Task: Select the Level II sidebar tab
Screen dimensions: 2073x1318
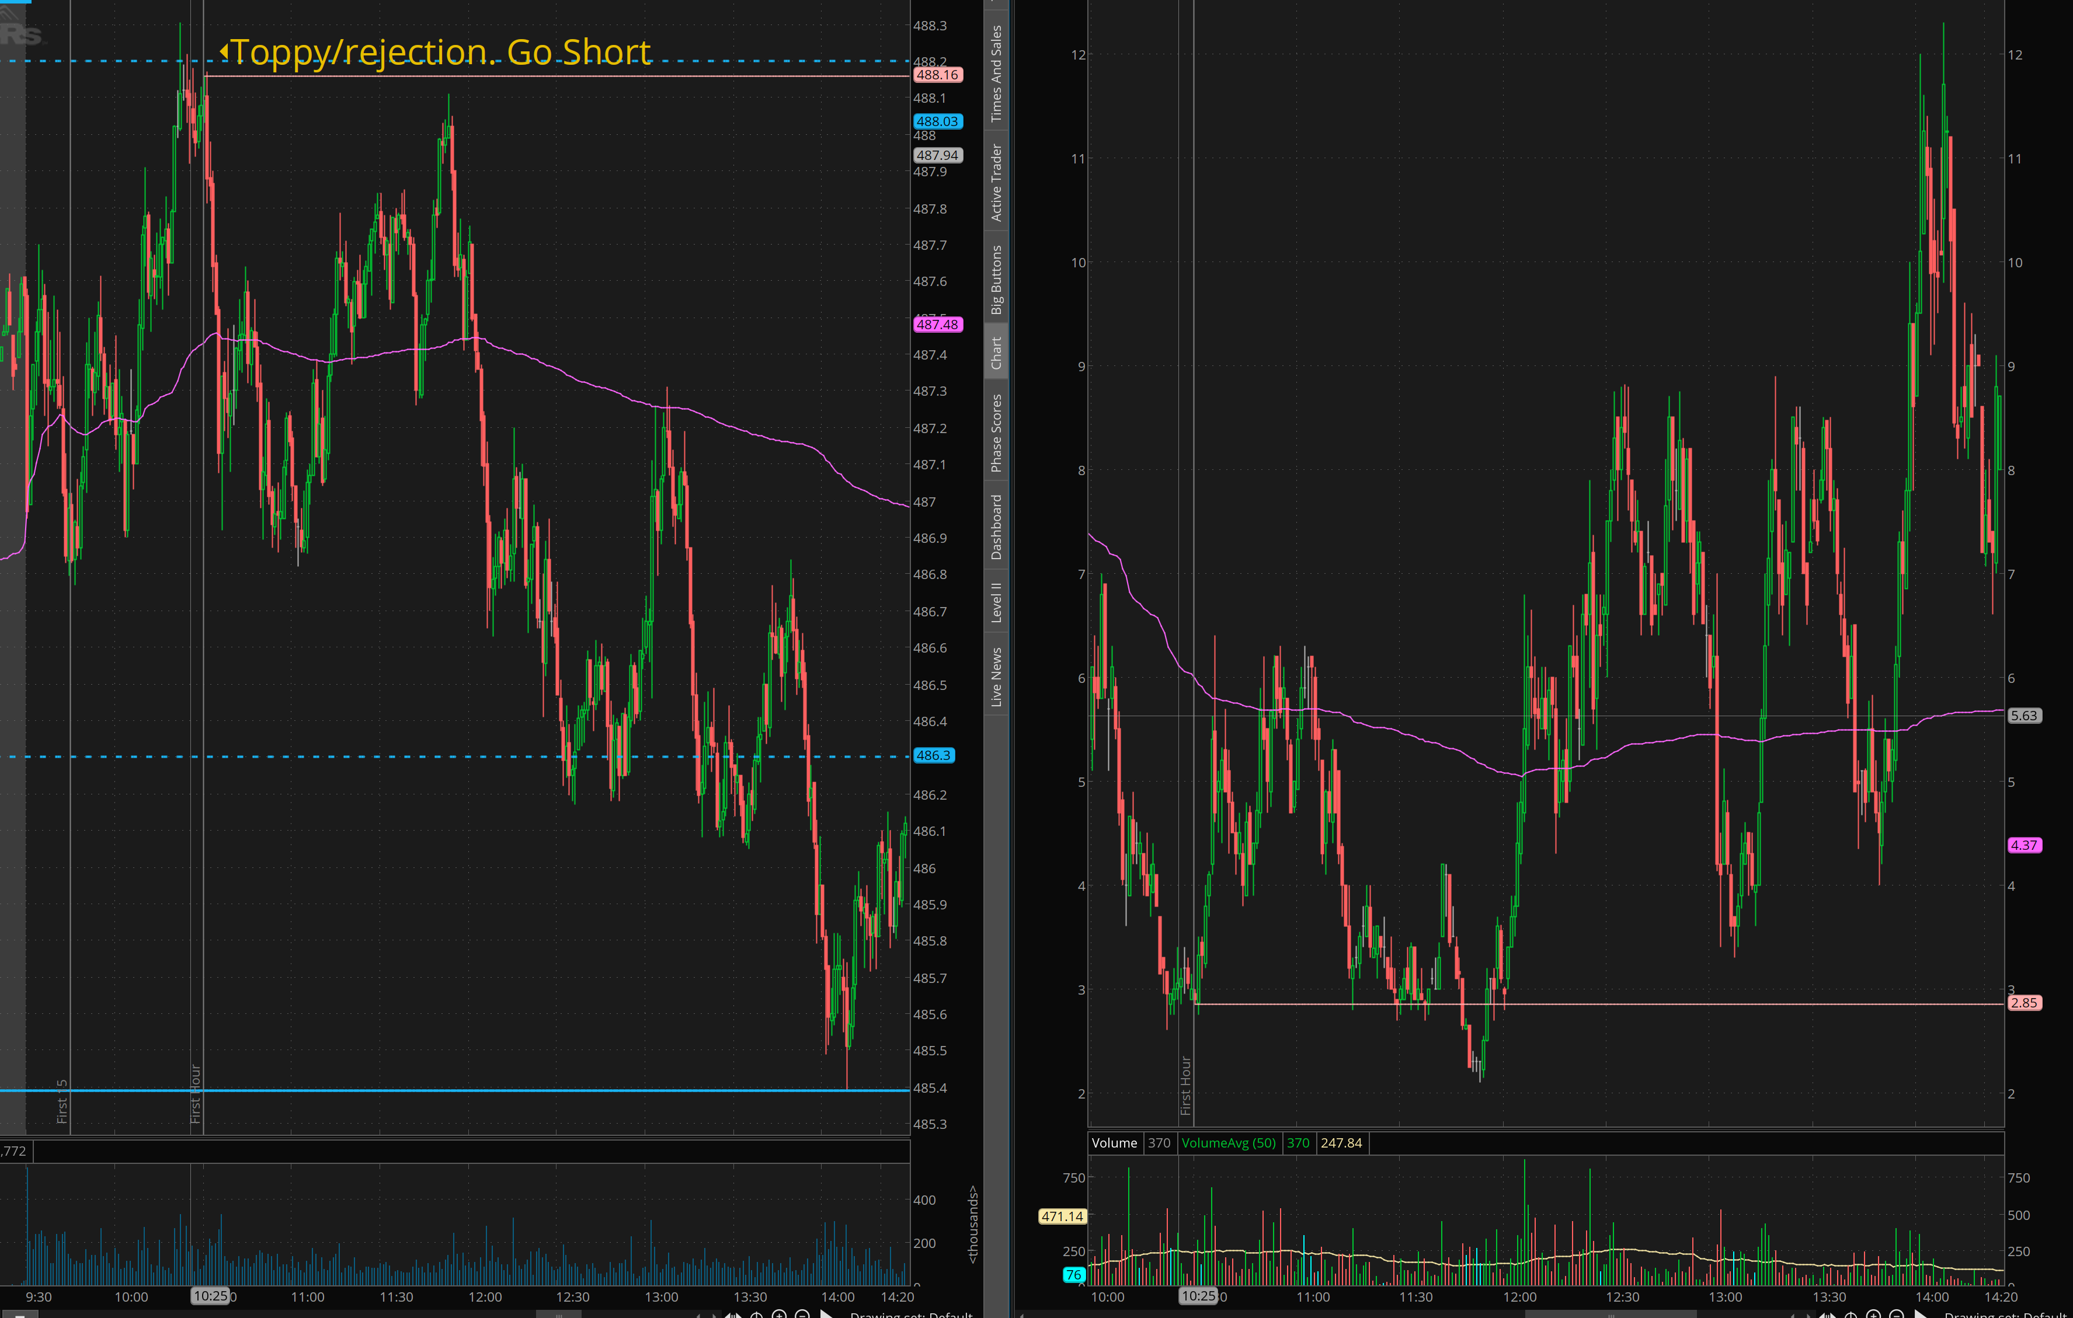Action: (x=996, y=602)
